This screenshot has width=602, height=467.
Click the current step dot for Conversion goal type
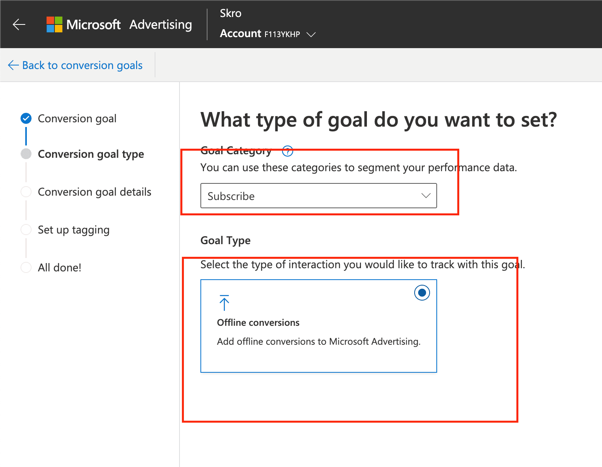pyautogui.click(x=26, y=154)
